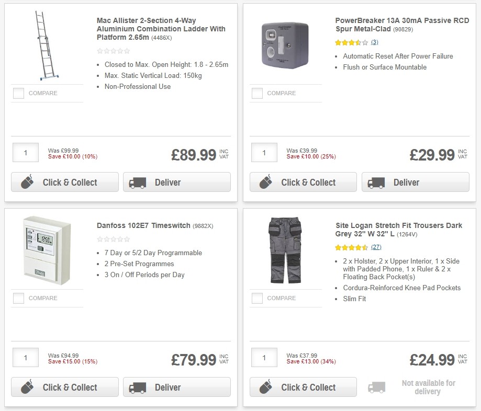Image resolution: width=481 pixels, height=411 pixels.
Task: Click the Danfoss Timeswitch product image
Action: [46, 250]
